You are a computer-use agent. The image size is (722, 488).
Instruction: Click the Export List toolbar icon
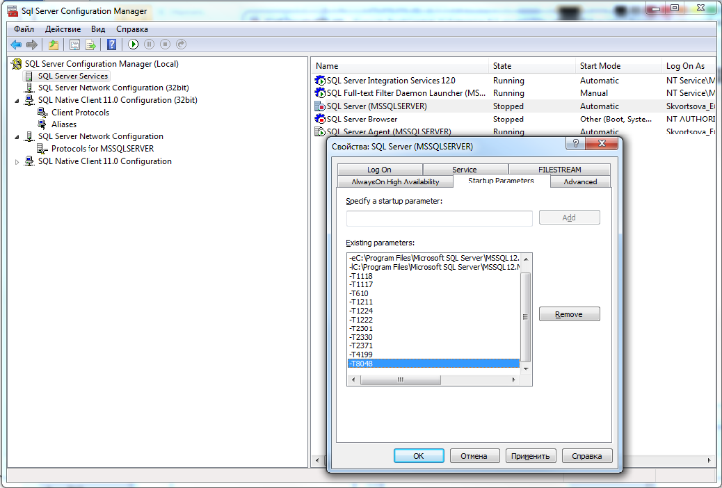90,44
